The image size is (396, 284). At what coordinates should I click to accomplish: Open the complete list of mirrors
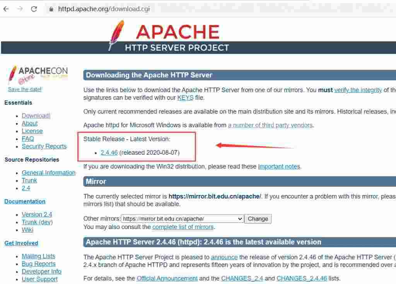tap(183, 227)
